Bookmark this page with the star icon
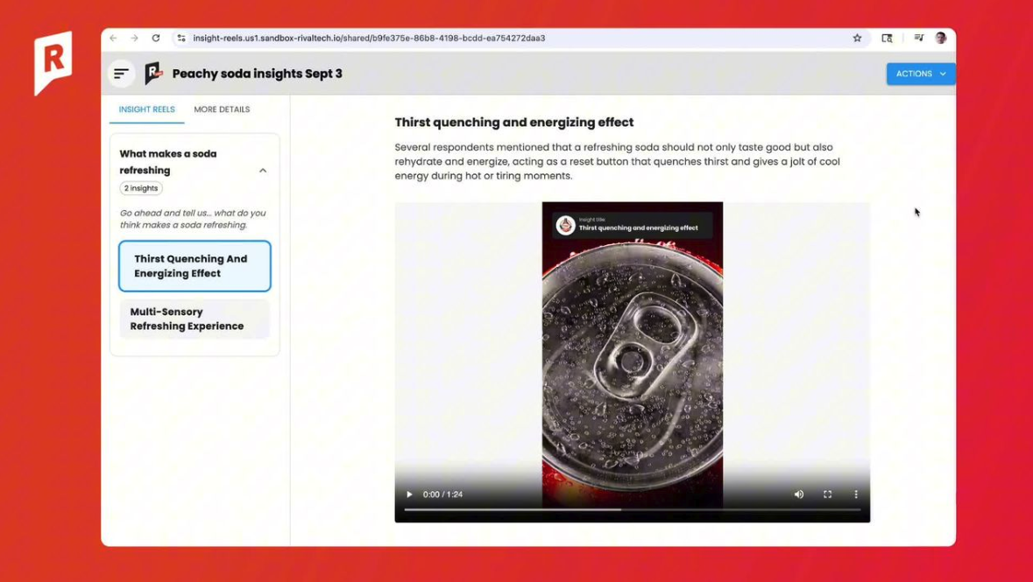Screen dimensions: 1033x582 (x=857, y=39)
